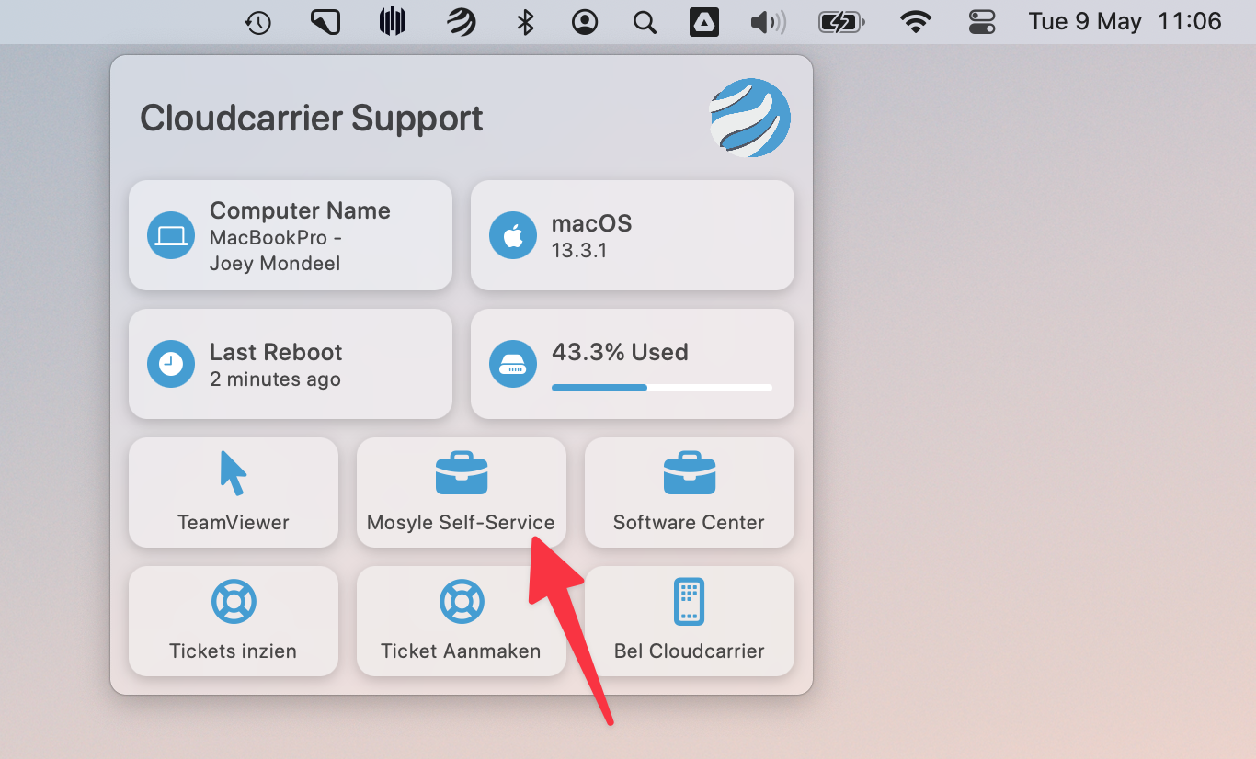1256x759 pixels.
Task: Click the cursor arrow TeamViewer icon
Action: tap(234, 473)
